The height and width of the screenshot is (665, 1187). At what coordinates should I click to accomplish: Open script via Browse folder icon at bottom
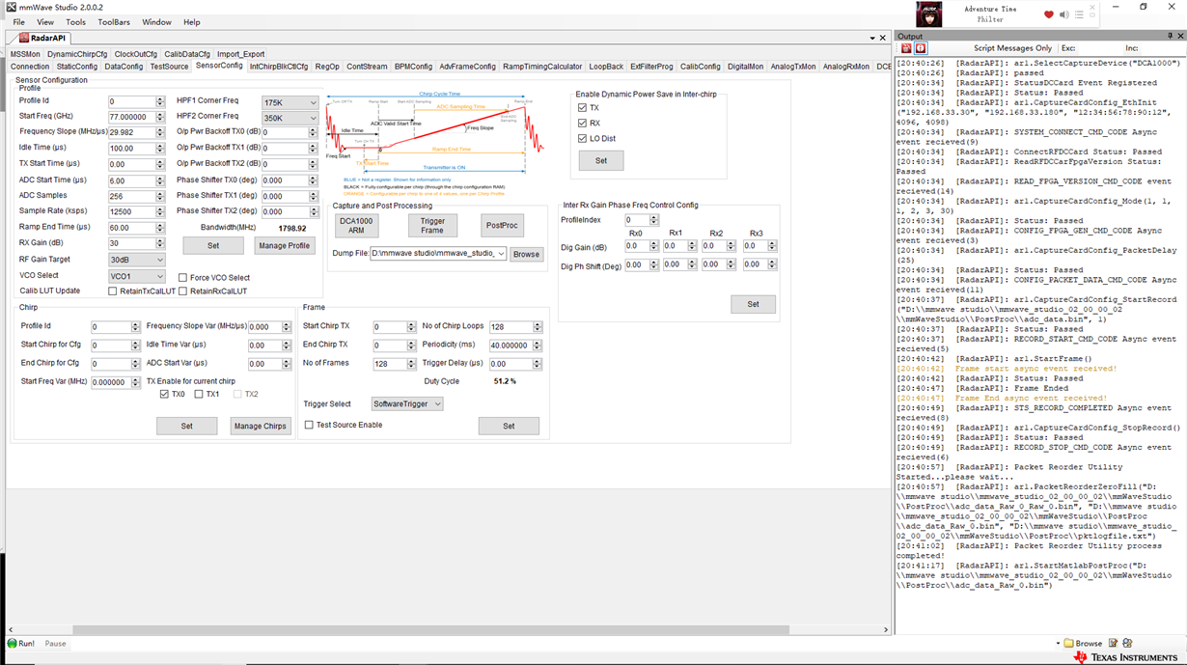click(x=1068, y=644)
